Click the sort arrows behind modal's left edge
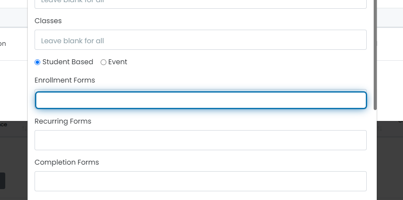The width and height of the screenshot is (403, 200). pos(25,129)
